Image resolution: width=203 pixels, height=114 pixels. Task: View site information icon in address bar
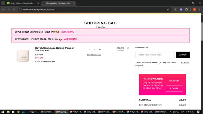click(x=20, y=9)
